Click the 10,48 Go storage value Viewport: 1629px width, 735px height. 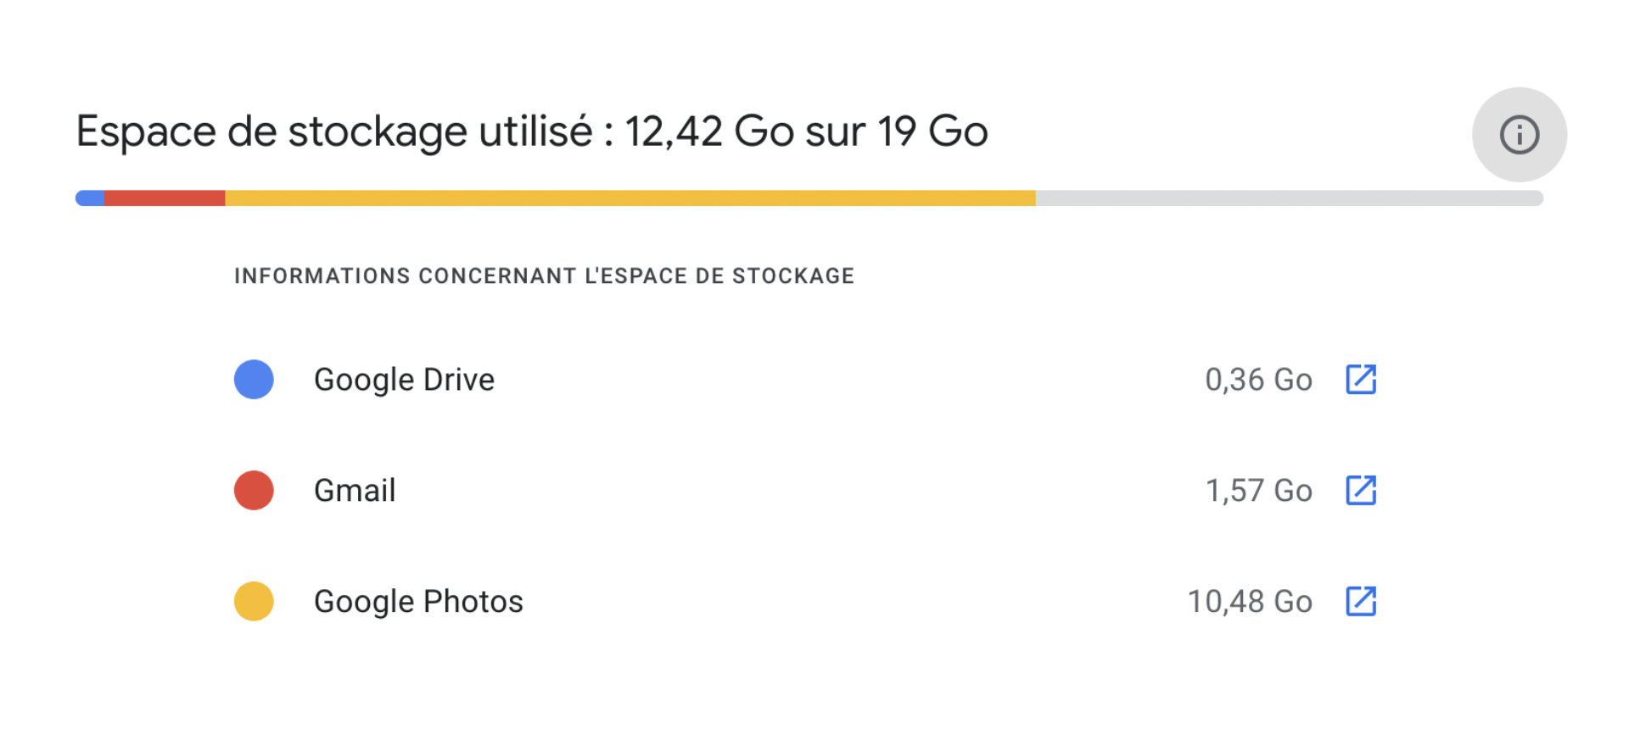1250,602
